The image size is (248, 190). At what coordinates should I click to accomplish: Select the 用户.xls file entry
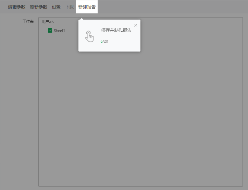click(x=48, y=22)
